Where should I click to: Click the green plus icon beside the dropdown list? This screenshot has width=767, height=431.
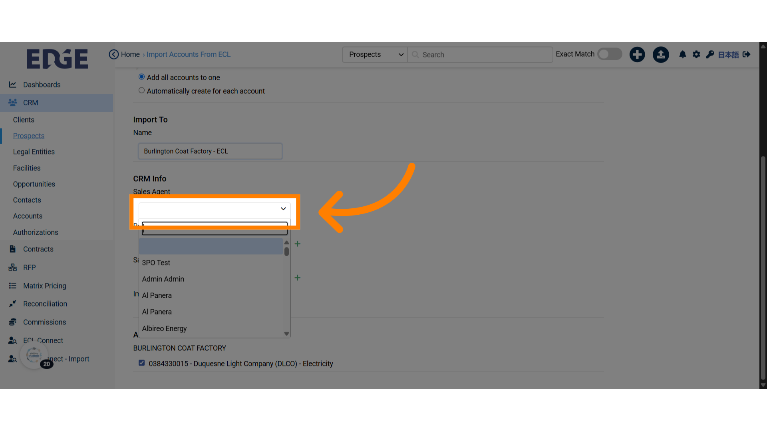tap(298, 243)
